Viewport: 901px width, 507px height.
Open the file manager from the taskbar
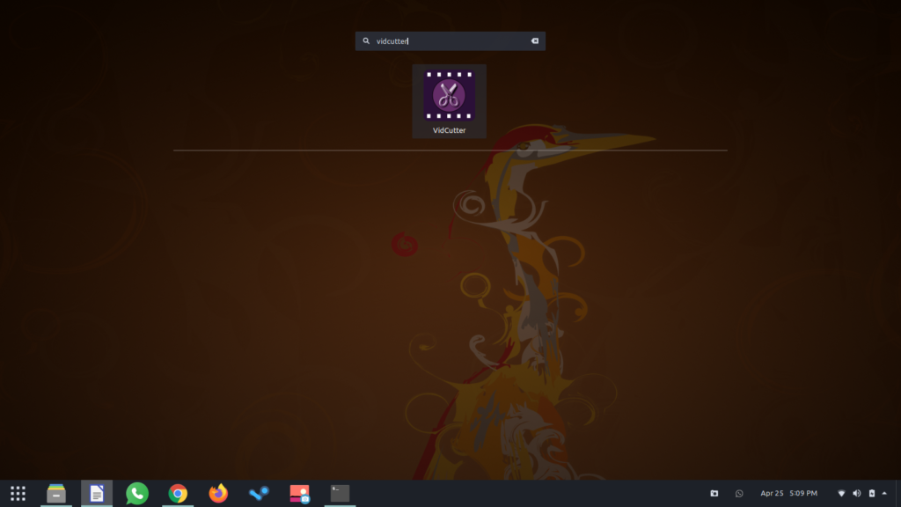pos(56,494)
